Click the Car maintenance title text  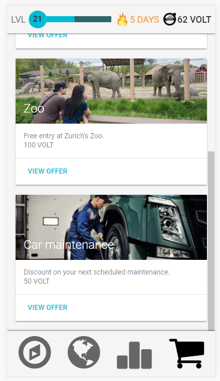69,245
